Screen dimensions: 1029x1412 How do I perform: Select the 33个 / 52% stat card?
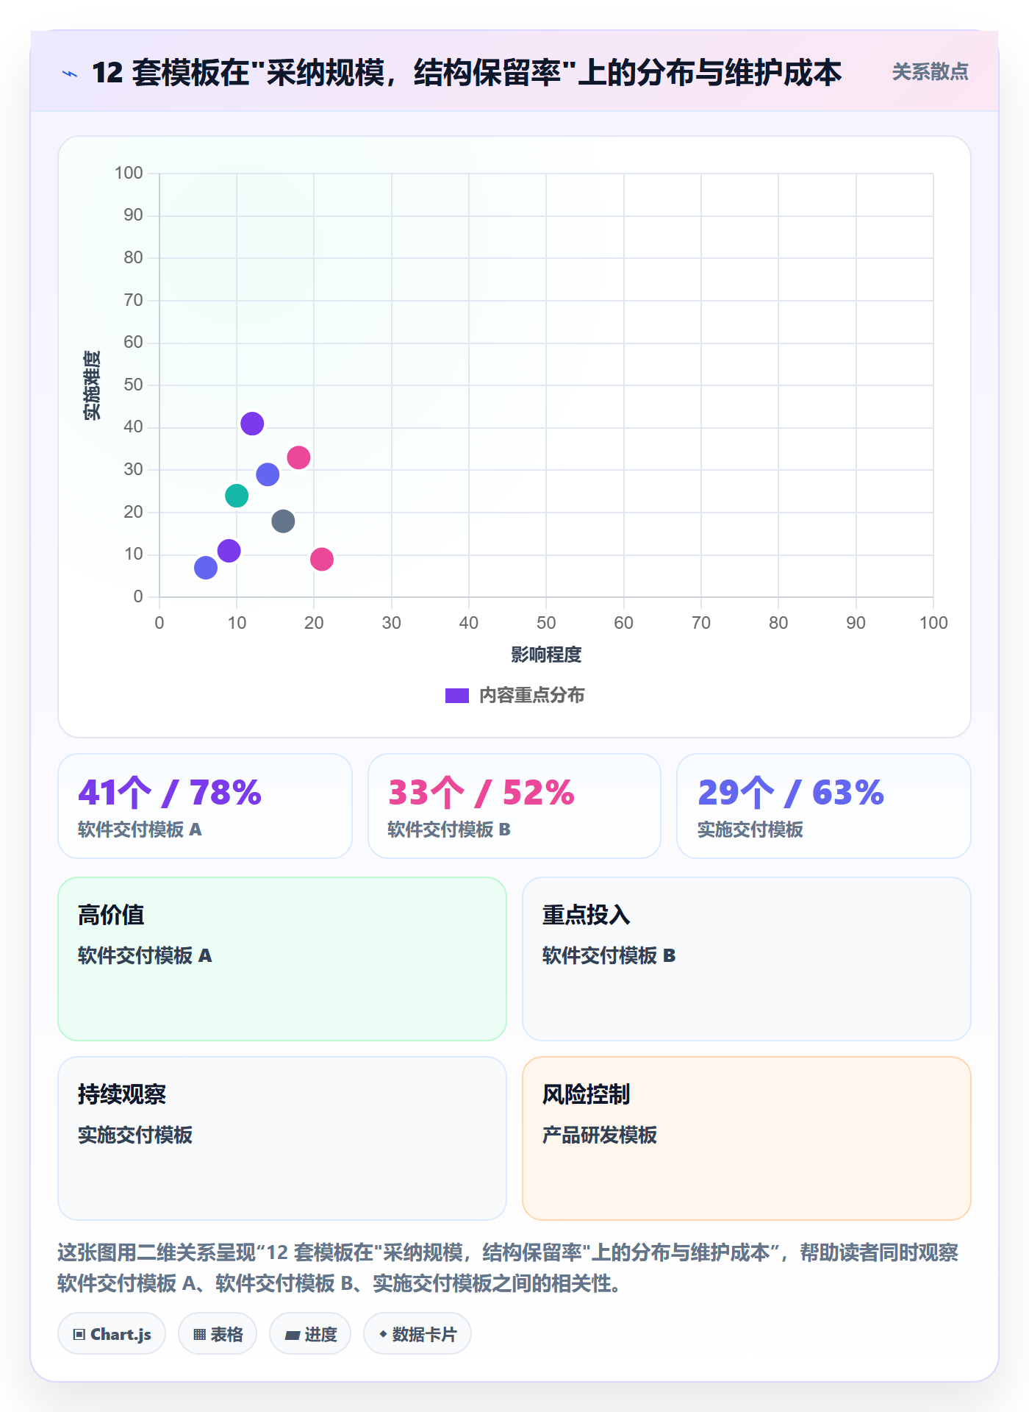pyautogui.click(x=514, y=806)
